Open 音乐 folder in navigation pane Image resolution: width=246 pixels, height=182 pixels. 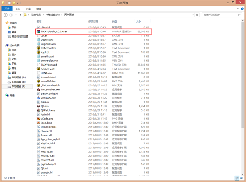[14, 68]
